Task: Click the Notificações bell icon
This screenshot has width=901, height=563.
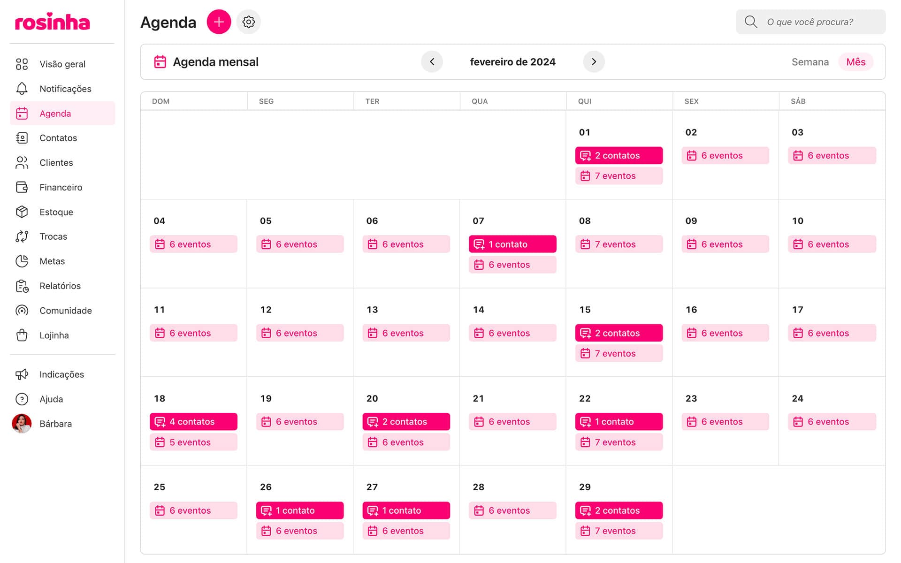Action: [22, 89]
